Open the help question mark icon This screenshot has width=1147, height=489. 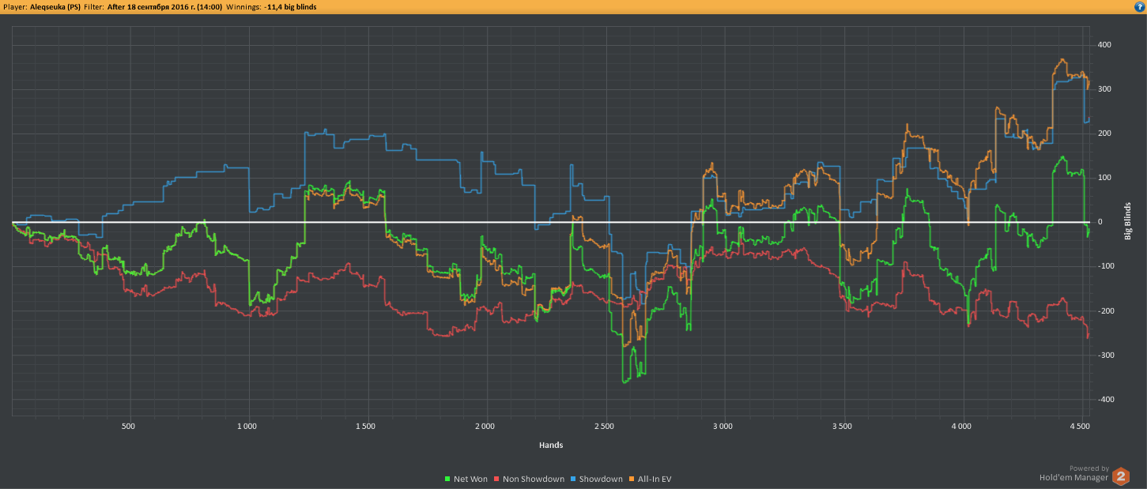[1139, 6]
